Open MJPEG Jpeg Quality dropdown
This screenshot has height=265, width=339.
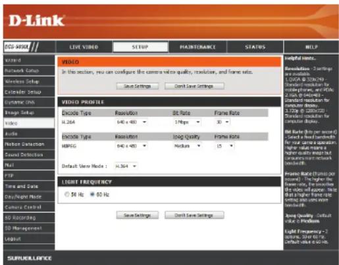coord(187,146)
